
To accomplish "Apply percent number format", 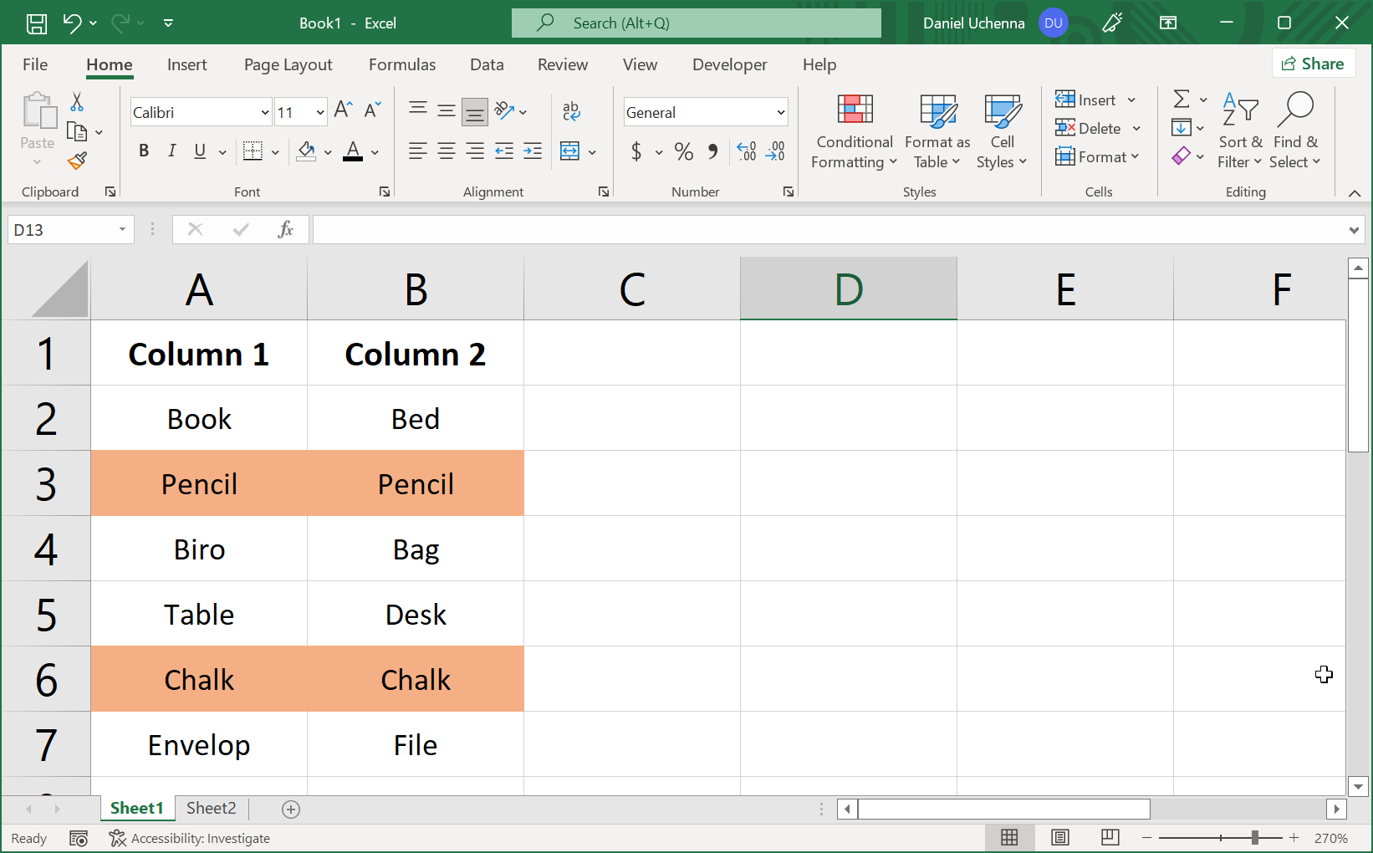I will click(x=683, y=151).
